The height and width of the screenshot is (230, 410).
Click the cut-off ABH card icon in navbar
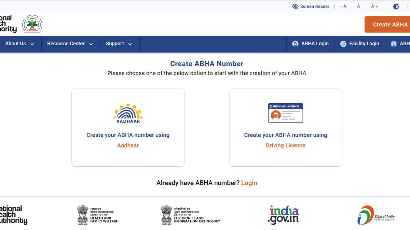(394, 44)
